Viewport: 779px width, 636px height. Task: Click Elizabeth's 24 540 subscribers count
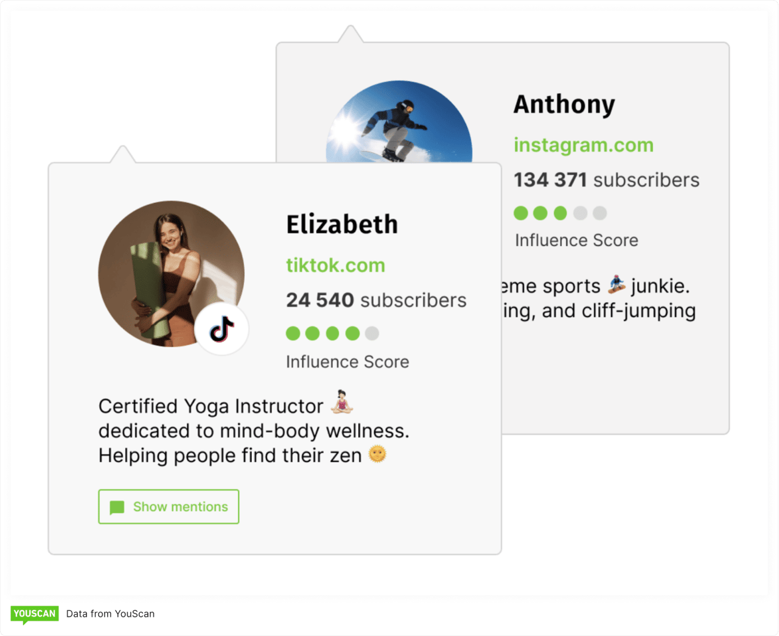376,300
